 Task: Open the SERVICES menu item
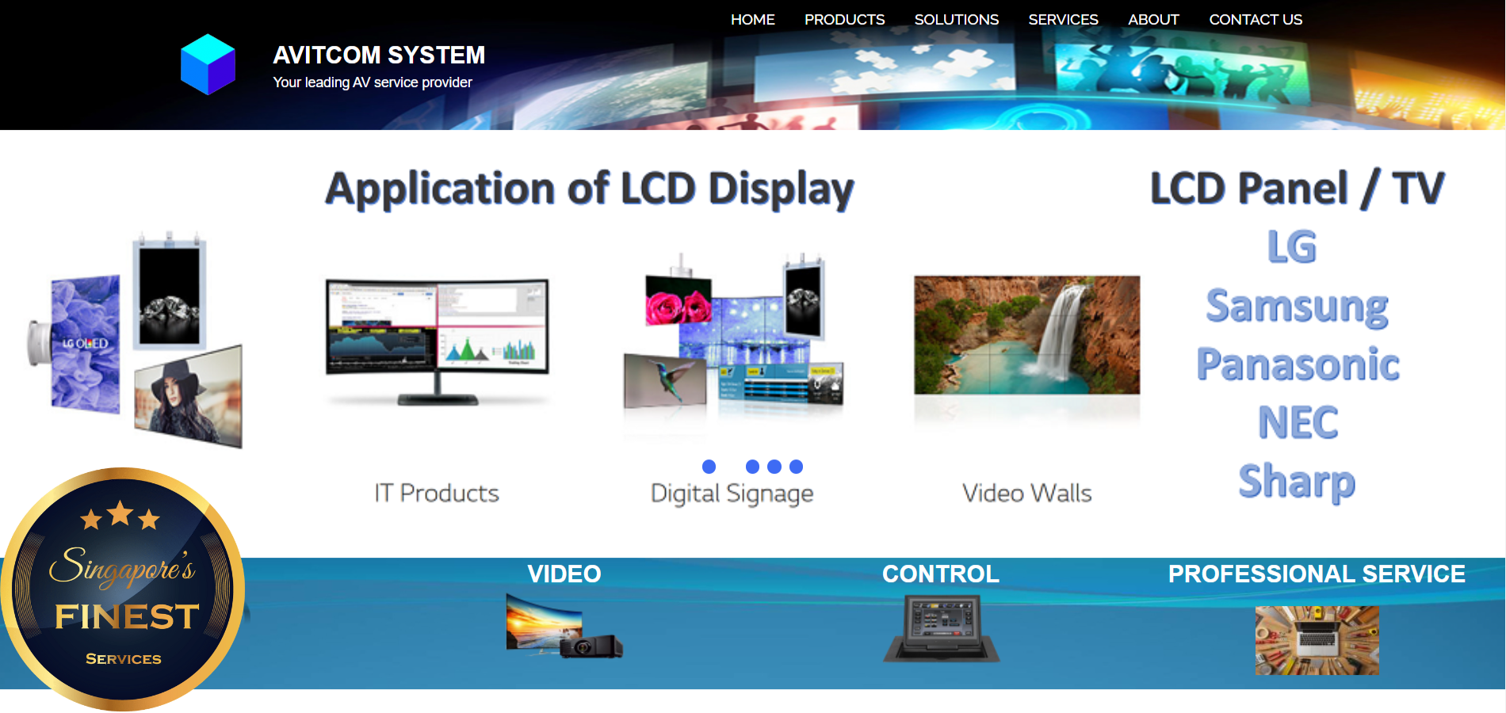coord(1063,20)
